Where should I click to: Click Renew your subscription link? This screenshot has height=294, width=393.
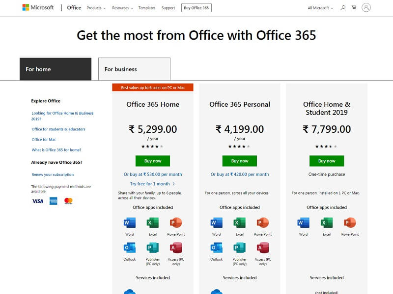point(53,174)
